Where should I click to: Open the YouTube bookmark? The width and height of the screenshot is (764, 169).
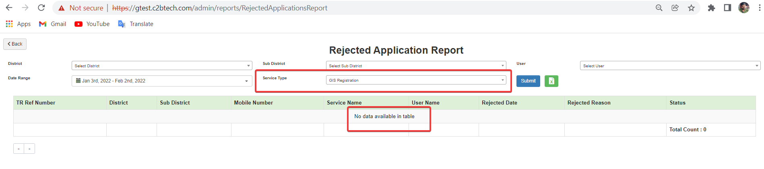click(x=92, y=24)
